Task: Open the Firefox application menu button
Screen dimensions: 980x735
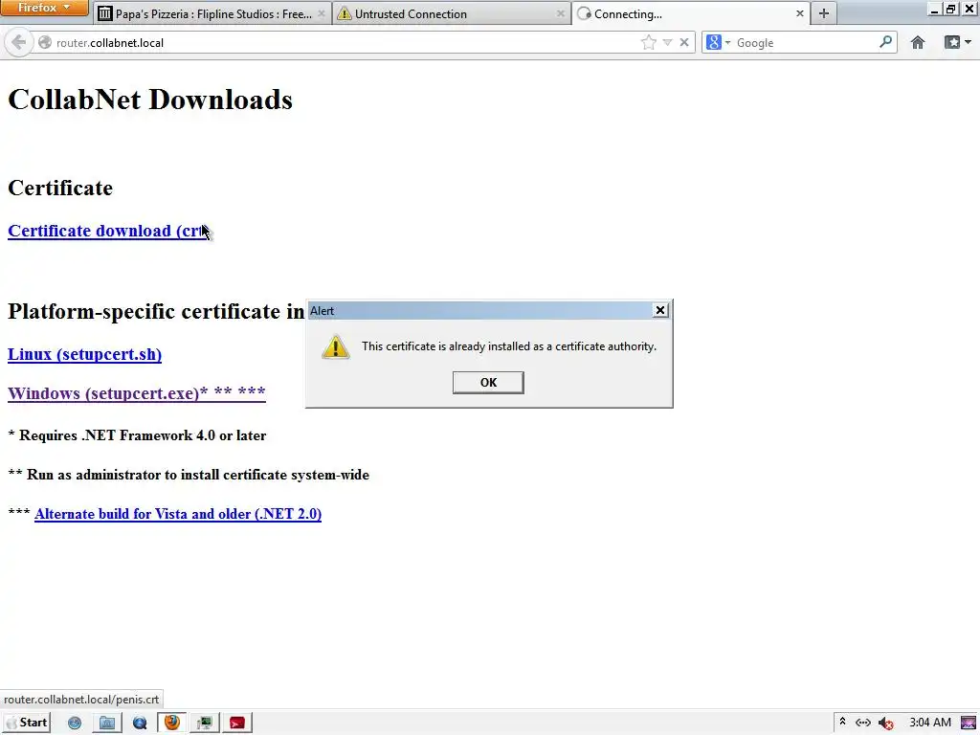Action: tap(44, 8)
